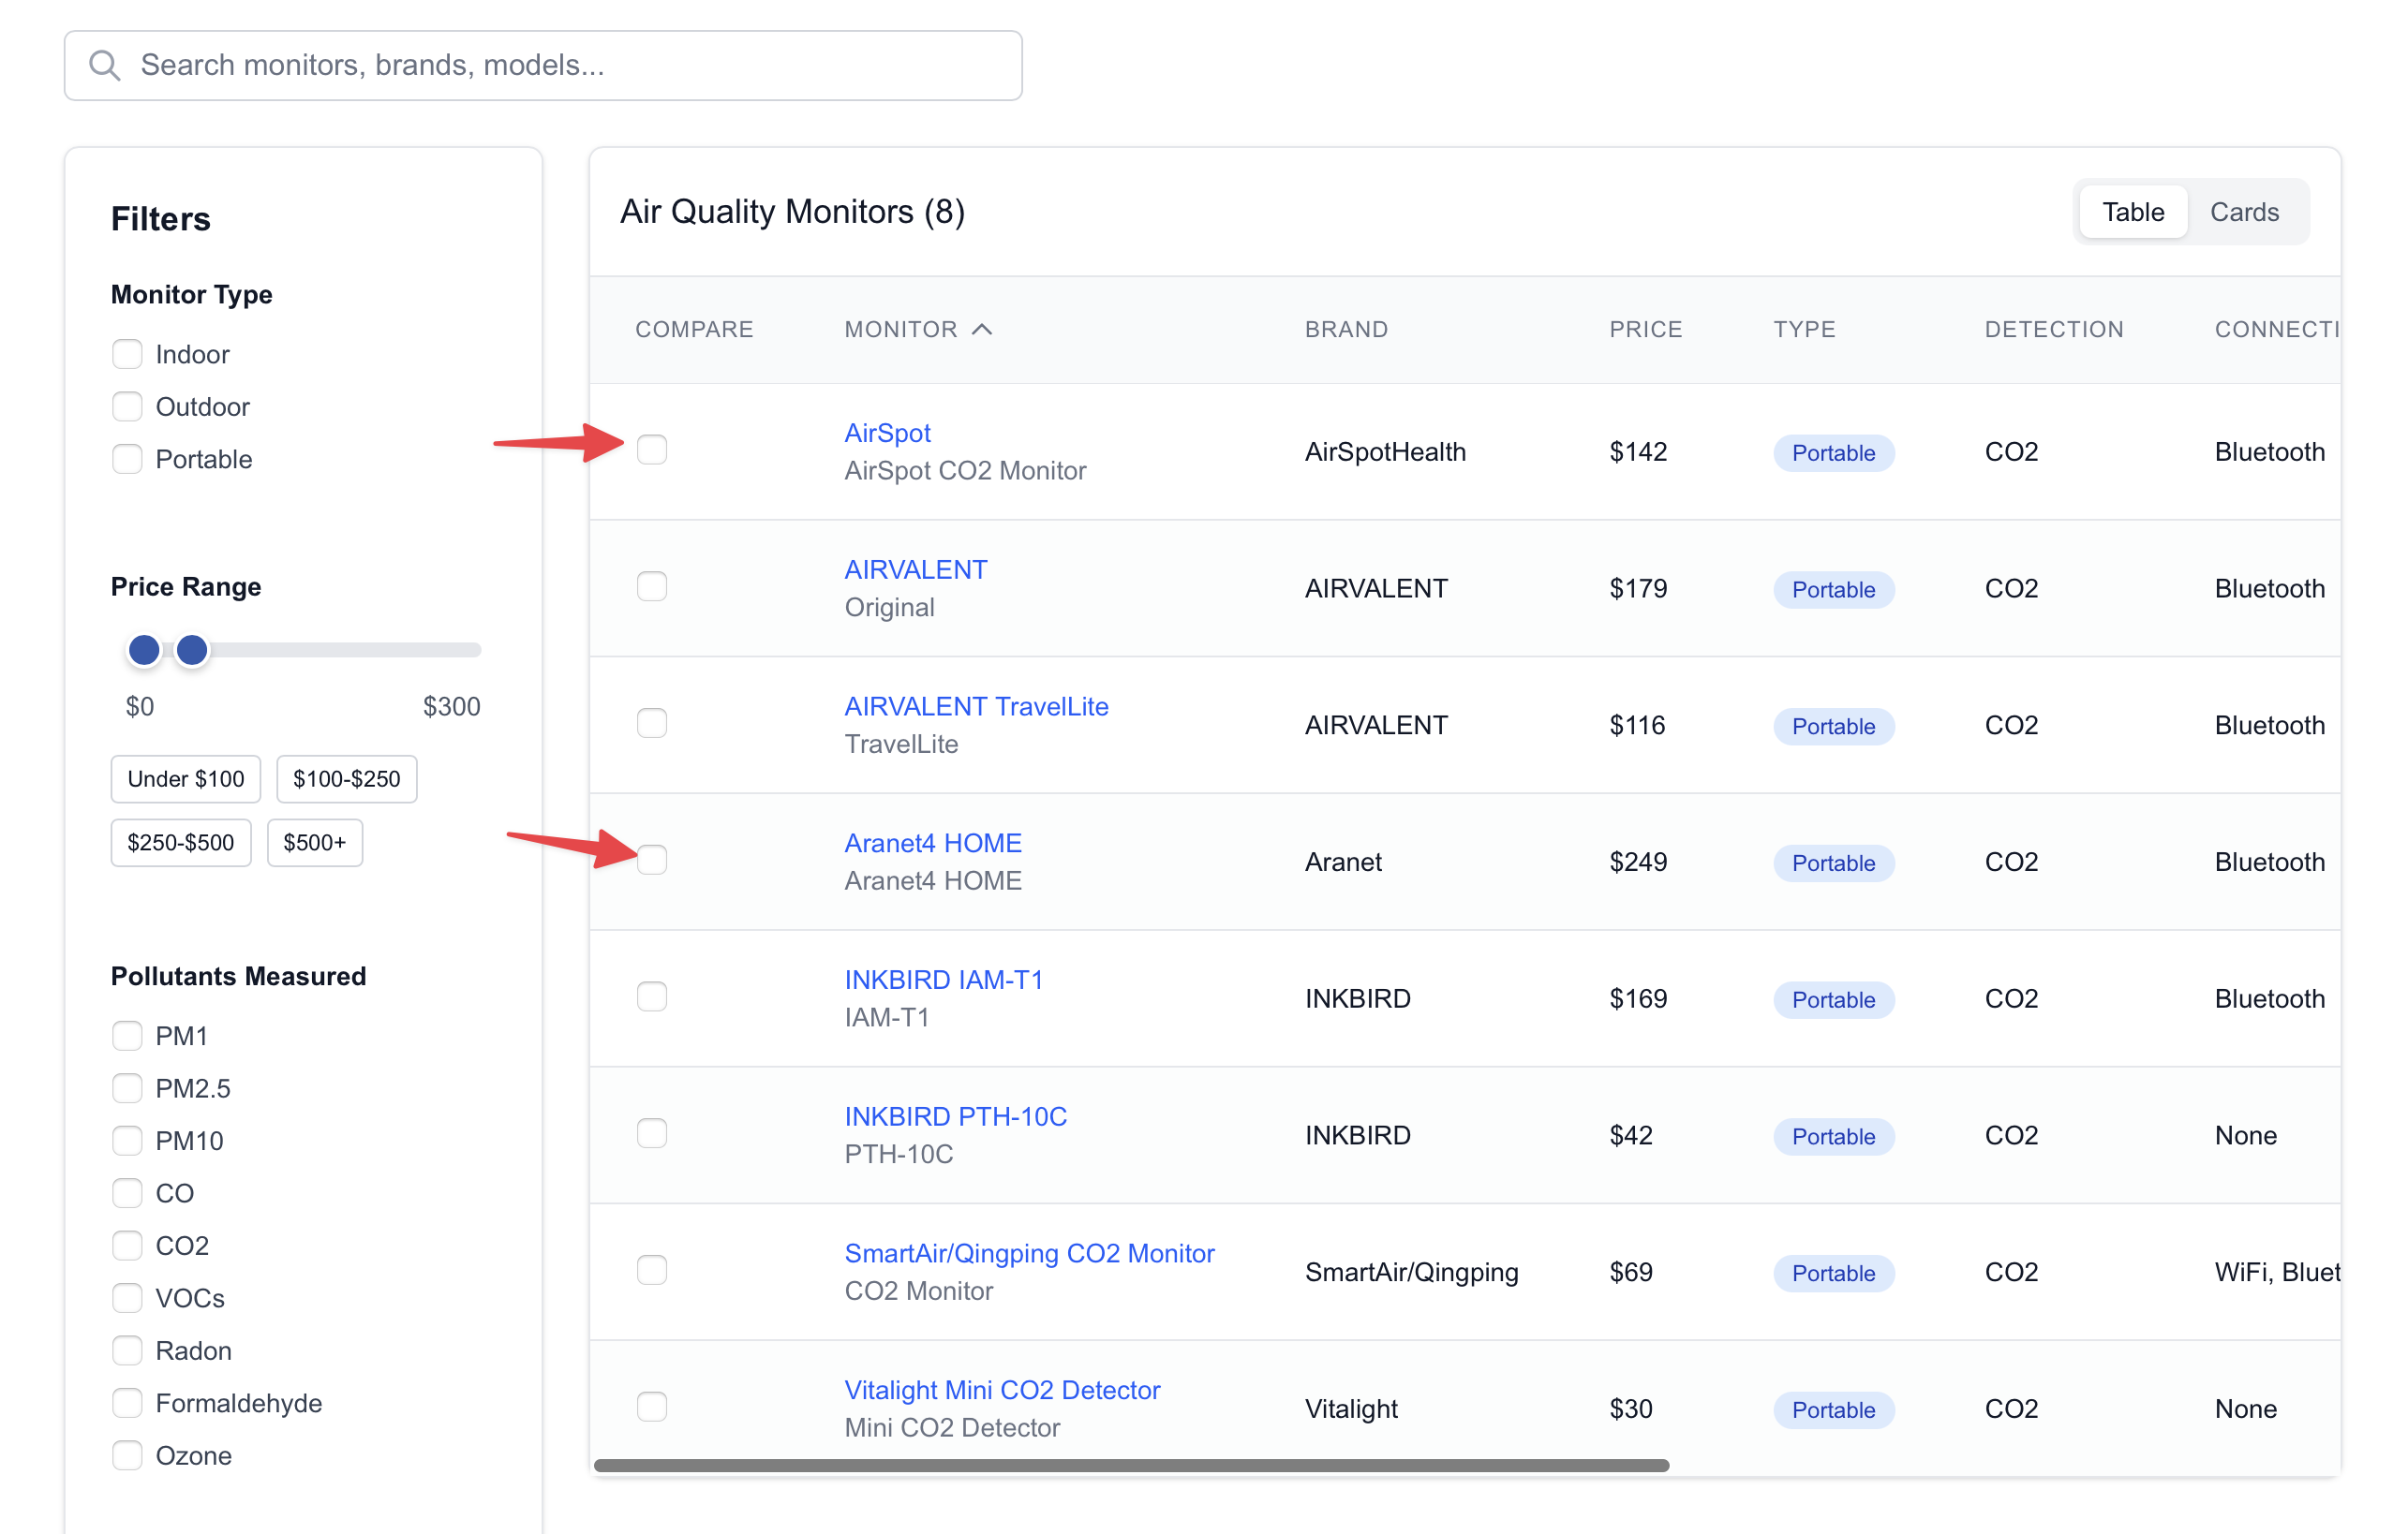Apply the Under $100 price preset
This screenshot has width=2408, height=1534.
point(185,778)
